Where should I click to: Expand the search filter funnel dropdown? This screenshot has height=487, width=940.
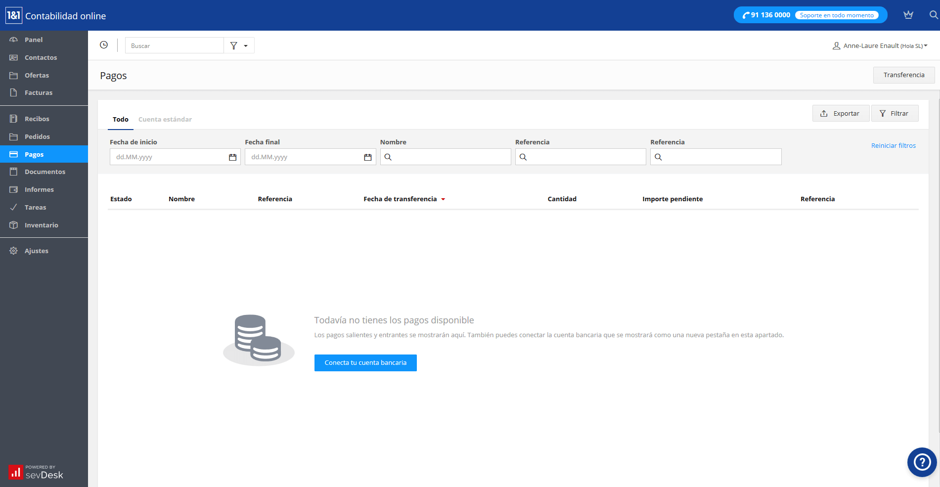click(x=239, y=45)
